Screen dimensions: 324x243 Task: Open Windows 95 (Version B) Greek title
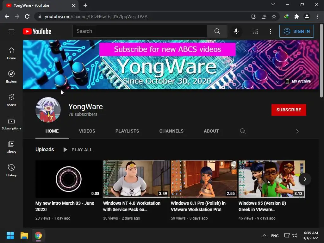pyautogui.click(x=262, y=206)
